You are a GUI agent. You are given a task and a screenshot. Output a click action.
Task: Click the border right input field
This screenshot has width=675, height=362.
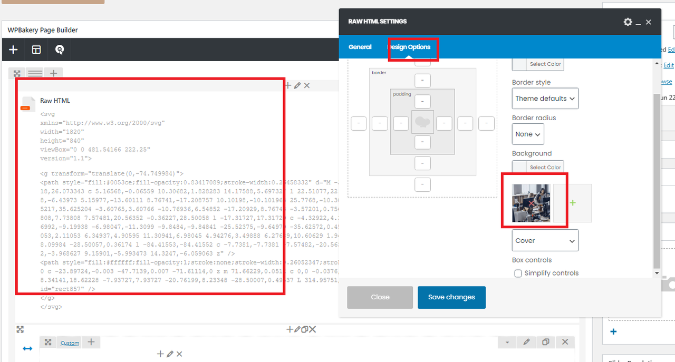tap(465, 123)
